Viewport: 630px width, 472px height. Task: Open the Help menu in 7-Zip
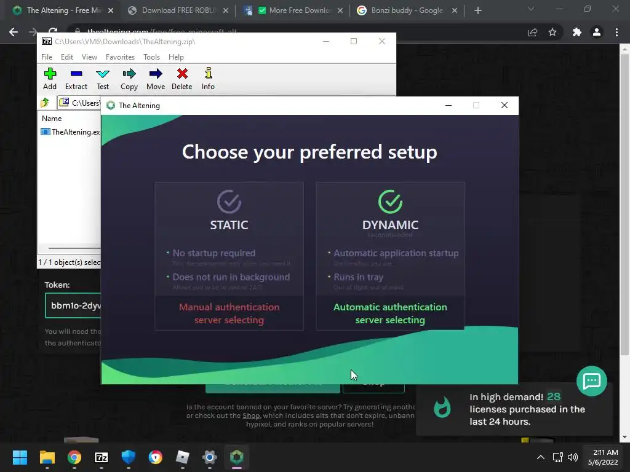176,57
